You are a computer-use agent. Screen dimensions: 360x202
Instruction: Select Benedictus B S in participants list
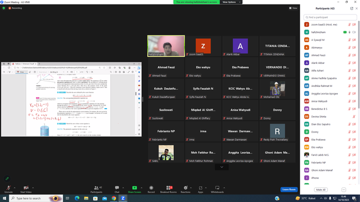330,109
